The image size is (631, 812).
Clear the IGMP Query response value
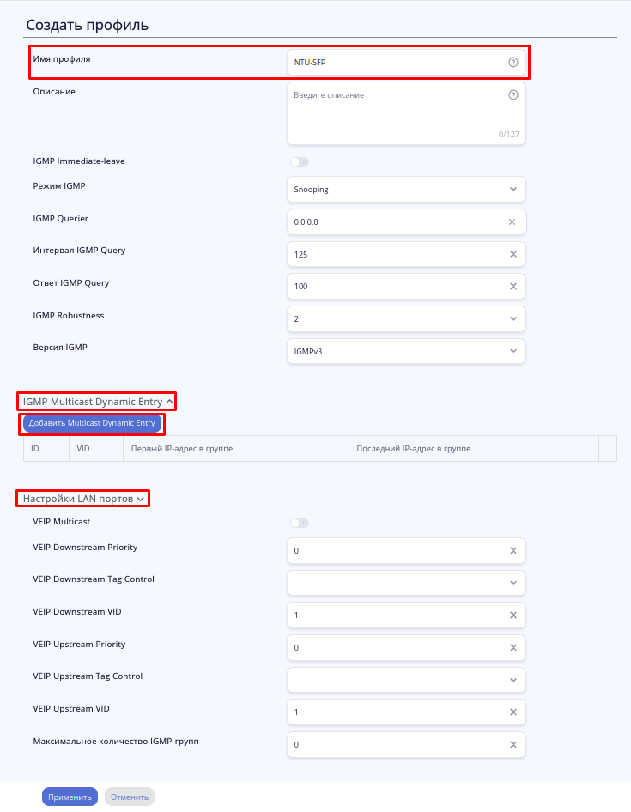coord(513,287)
